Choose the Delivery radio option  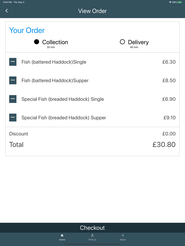click(x=122, y=42)
